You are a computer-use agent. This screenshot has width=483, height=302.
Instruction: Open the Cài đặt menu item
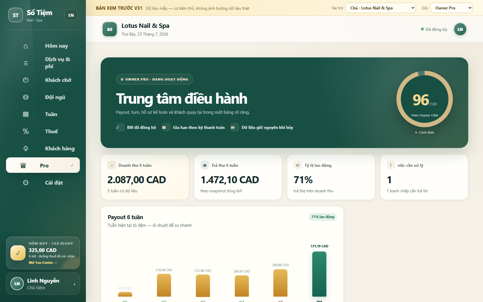(43, 183)
